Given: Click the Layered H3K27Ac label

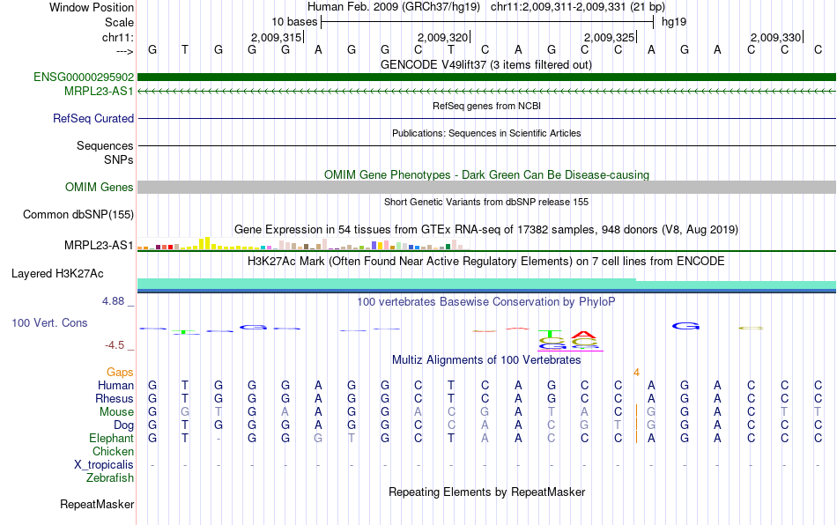Looking at the screenshot, I should pos(57,274).
